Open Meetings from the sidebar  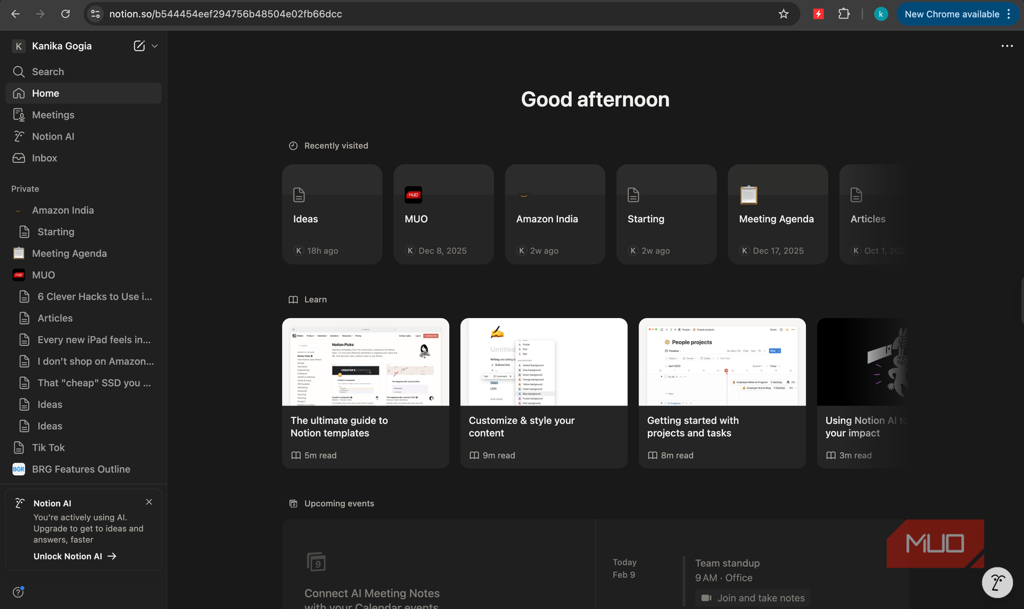(x=53, y=115)
